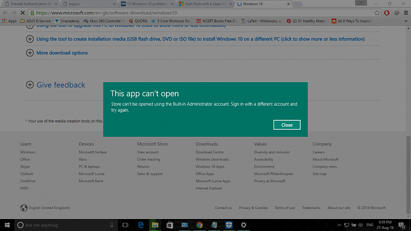This screenshot has height=231, width=411.
Task: Open NCERT Books Free bookmark
Action: pyautogui.click(x=216, y=21)
